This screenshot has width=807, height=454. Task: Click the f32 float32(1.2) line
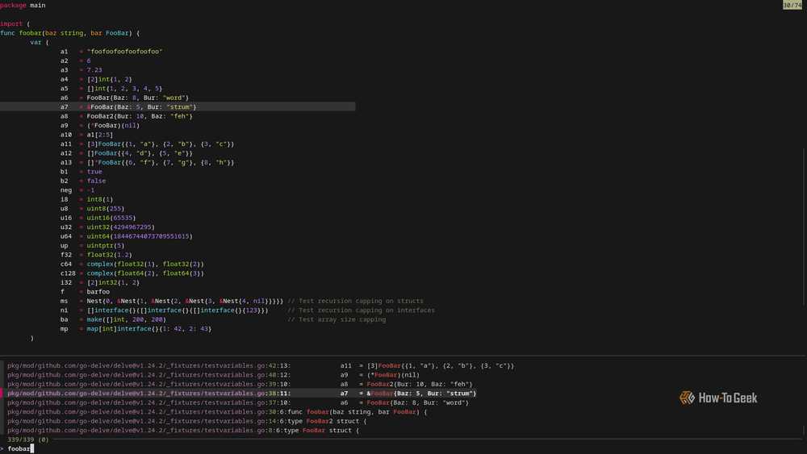click(x=96, y=255)
